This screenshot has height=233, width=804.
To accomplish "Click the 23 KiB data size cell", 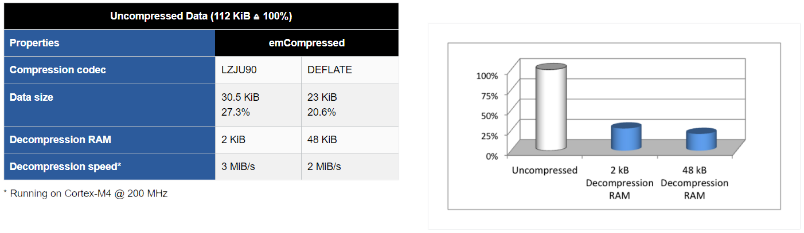I will pyautogui.click(x=350, y=105).
